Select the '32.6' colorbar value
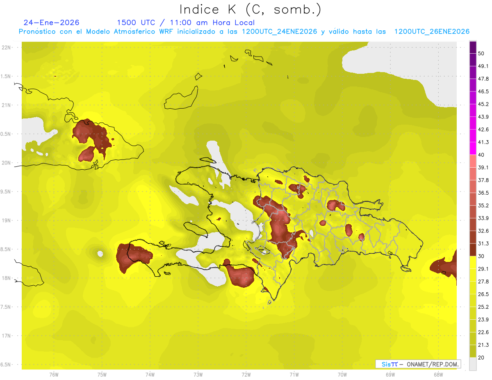This screenshot has width=492, height=380. 483,231
